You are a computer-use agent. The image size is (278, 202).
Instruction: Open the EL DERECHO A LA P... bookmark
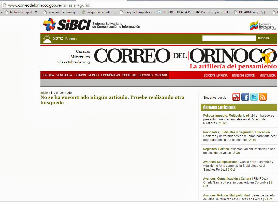[x=175, y=12]
